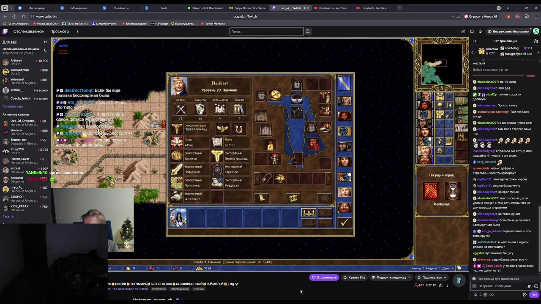Collapse the stream chat panel
Viewport: 541px width, 304px height.
(475, 41)
